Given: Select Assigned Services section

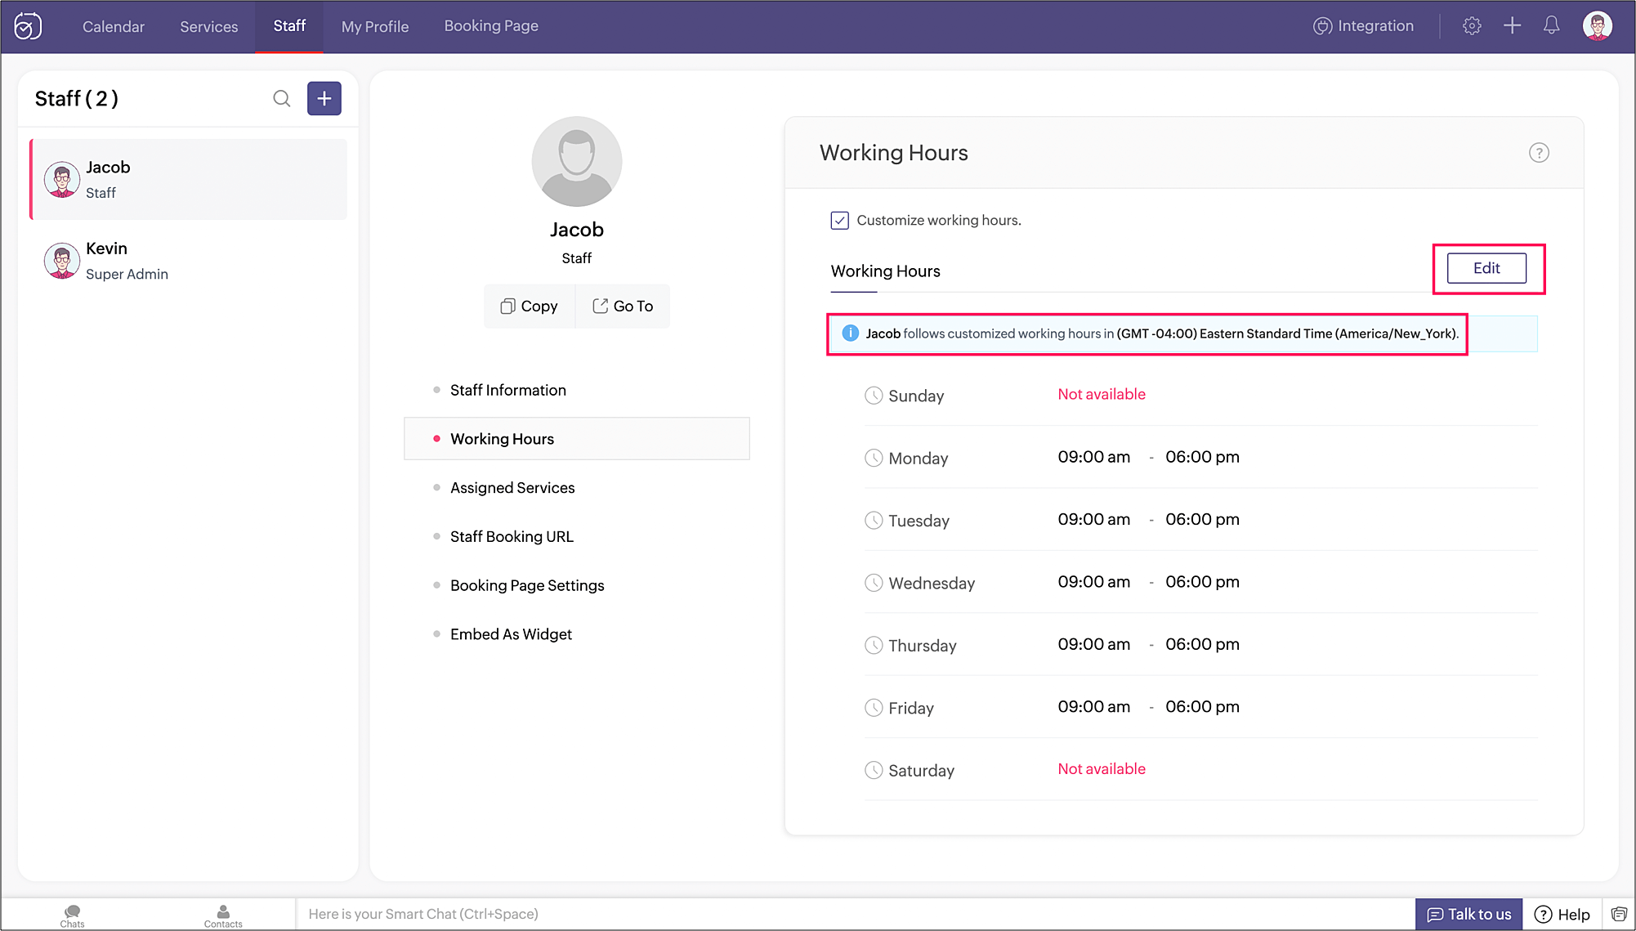Looking at the screenshot, I should 512,488.
